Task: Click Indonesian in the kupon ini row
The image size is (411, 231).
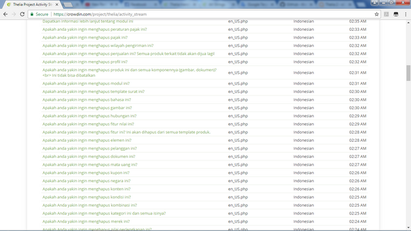Action: click(x=304, y=173)
